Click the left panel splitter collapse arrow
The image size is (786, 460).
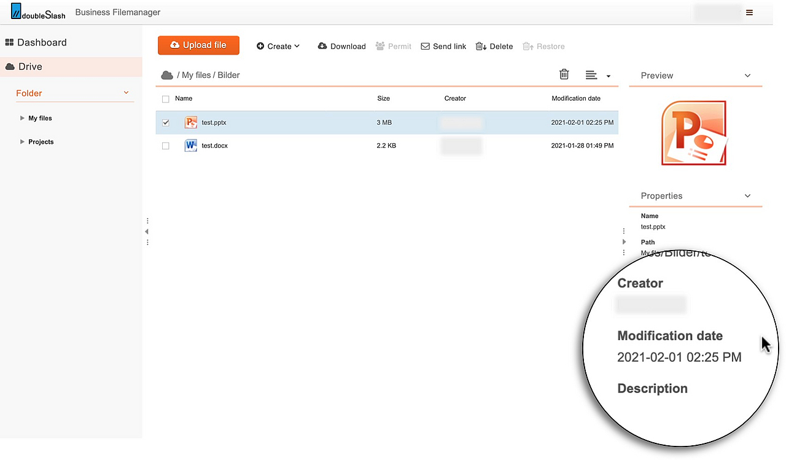coord(147,232)
